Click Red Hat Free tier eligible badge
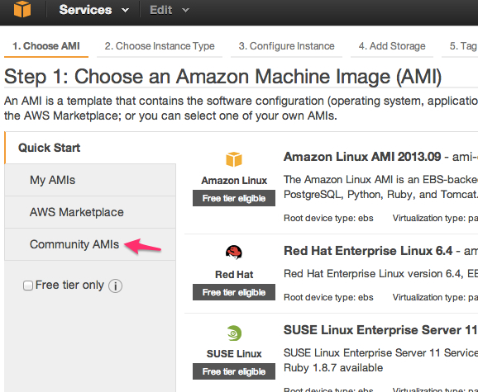Viewport: 478px width, 392px height. (234, 292)
